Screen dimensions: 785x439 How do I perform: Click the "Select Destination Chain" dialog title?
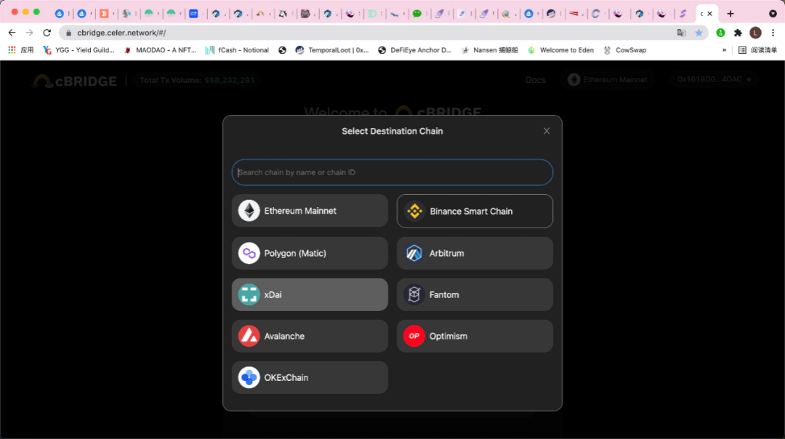pyautogui.click(x=392, y=131)
